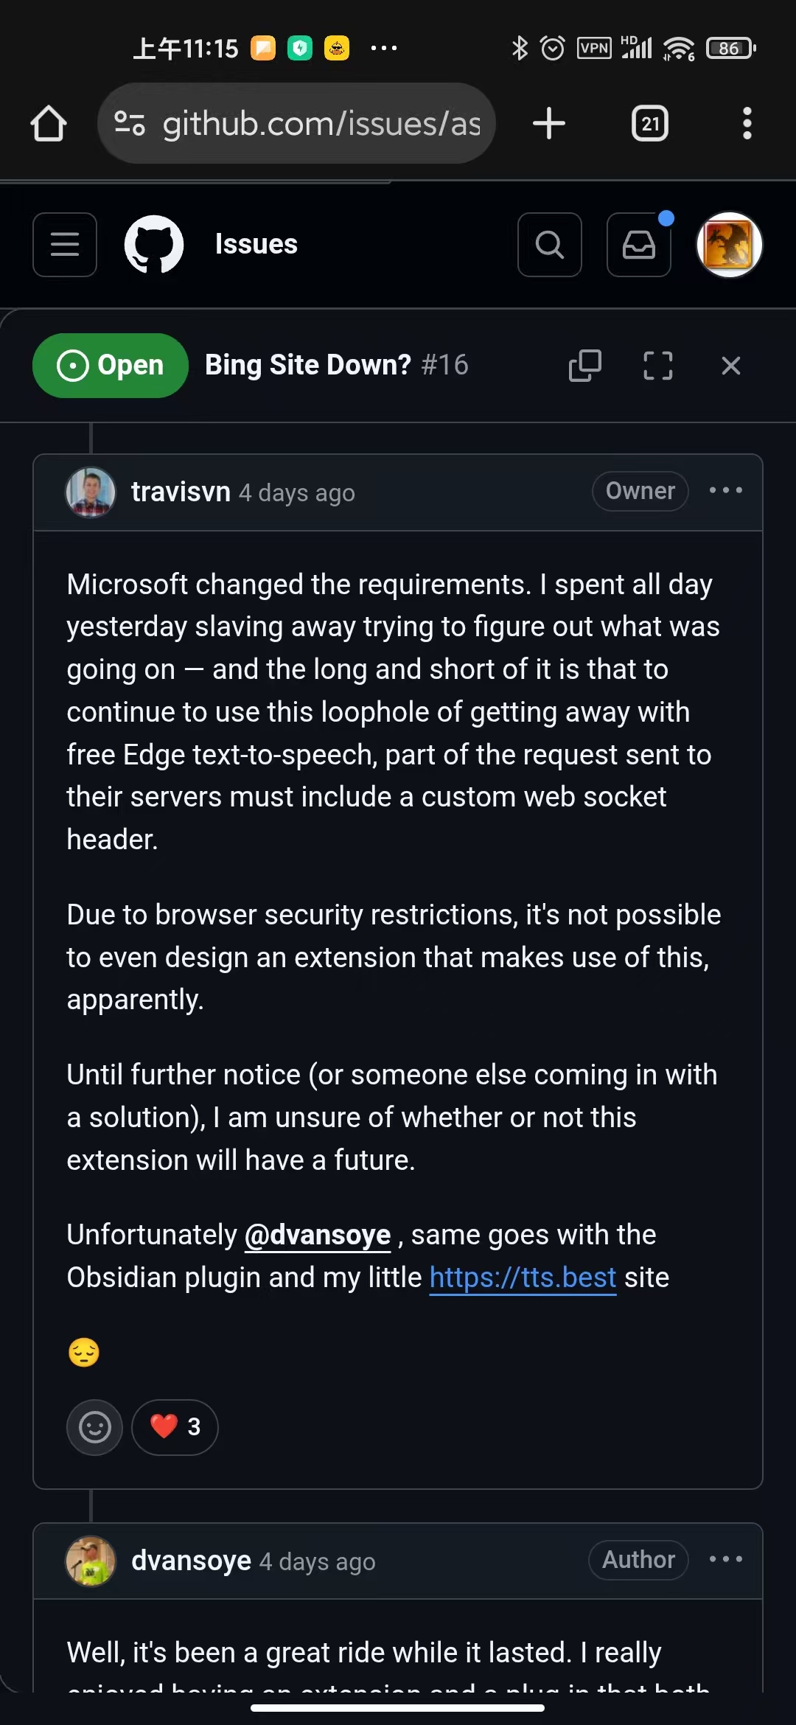Copy the issue link icon
The image size is (796, 1725).
pyautogui.click(x=585, y=366)
